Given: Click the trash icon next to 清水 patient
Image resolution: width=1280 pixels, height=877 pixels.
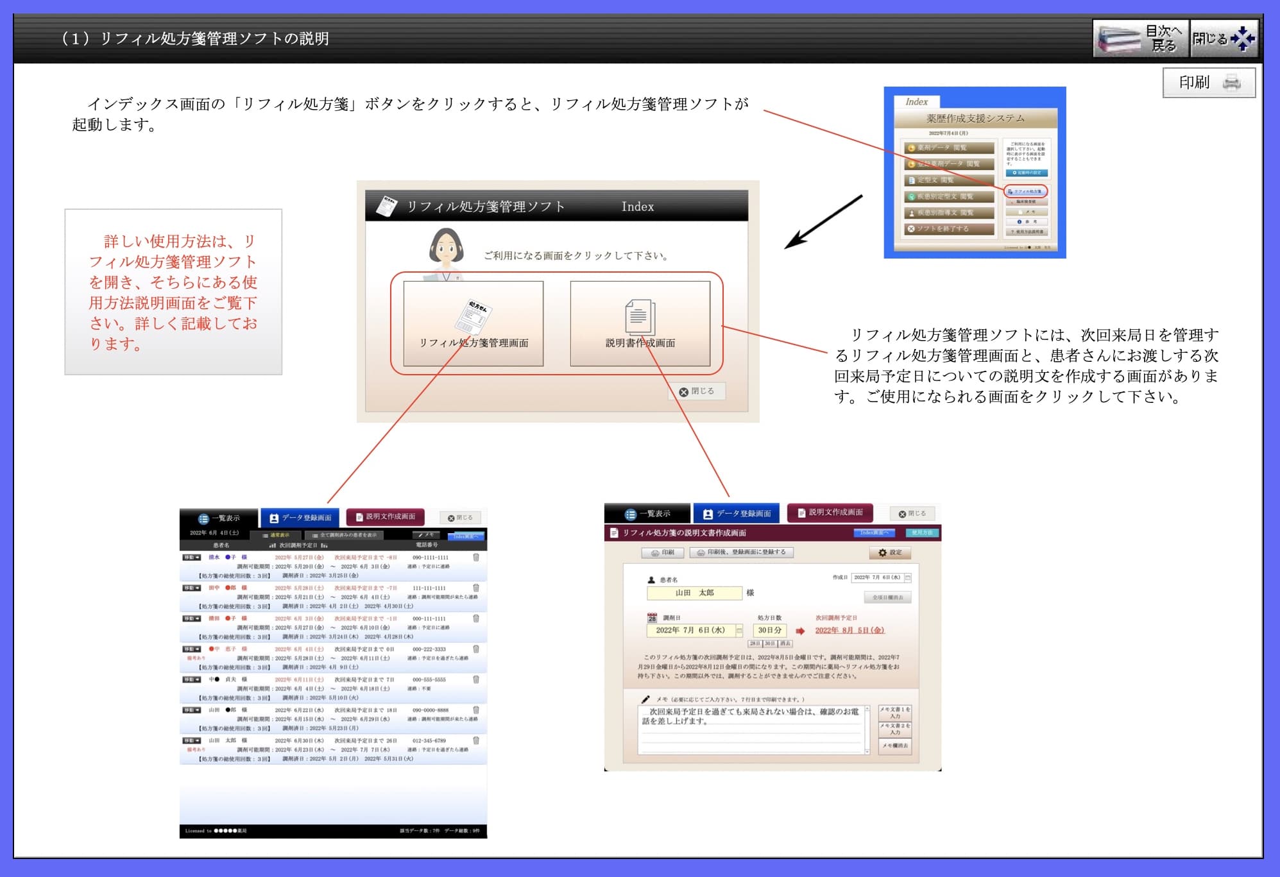Looking at the screenshot, I should 476,558.
